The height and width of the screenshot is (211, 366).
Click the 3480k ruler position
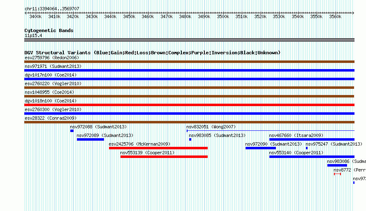coord(185,16)
